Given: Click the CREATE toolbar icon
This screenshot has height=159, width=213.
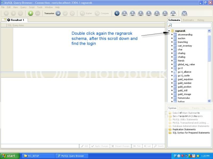Looking at the screenshot, I should 184,13.
